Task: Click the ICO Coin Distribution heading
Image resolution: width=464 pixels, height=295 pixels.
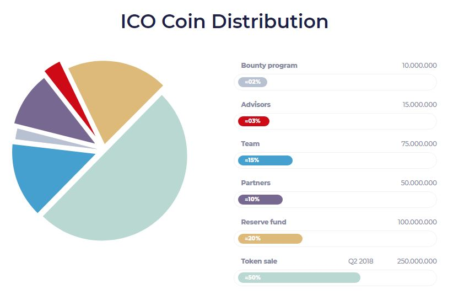Action: [x=225, y=22]
